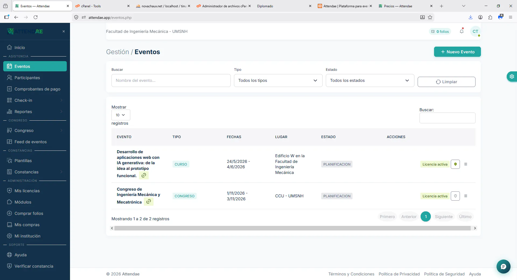Close the sidebar with the X icon
Image resolution: width=517 pixels, height=280 pixels.
click(x=64, y=31)
